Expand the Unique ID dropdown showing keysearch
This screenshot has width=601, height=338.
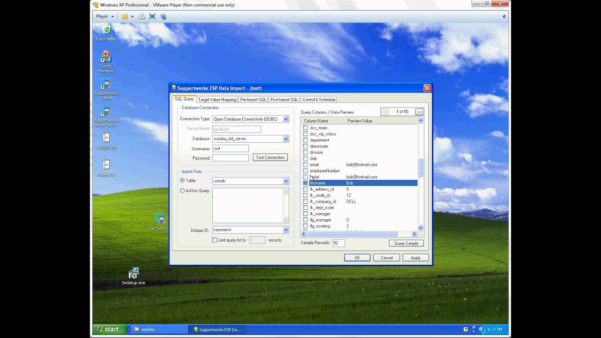pos(285,230)
